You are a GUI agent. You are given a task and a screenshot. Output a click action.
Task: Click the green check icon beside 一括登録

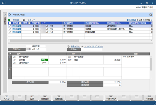(9, 20)
